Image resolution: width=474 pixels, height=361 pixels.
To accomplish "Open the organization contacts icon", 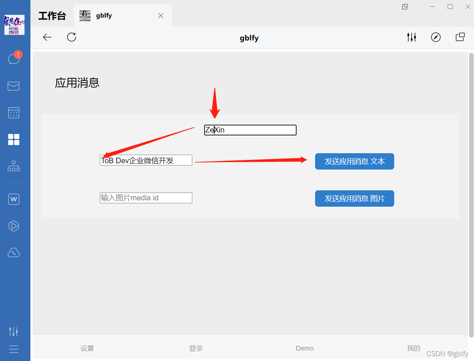I will point(14,166).
